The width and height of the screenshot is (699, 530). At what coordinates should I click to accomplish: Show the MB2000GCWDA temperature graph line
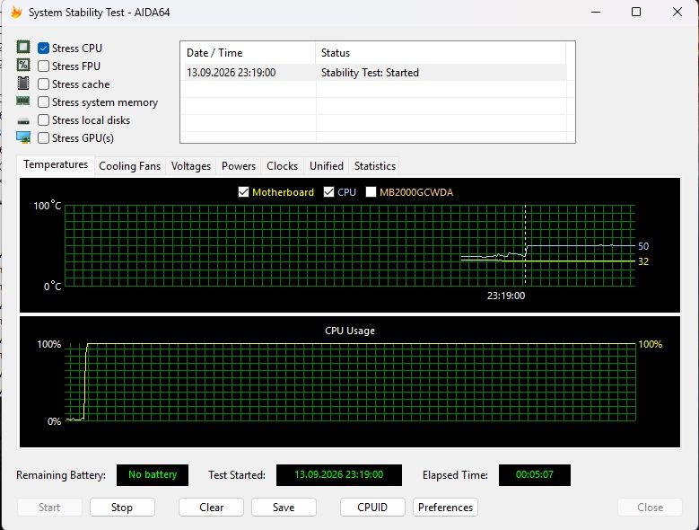371,192
